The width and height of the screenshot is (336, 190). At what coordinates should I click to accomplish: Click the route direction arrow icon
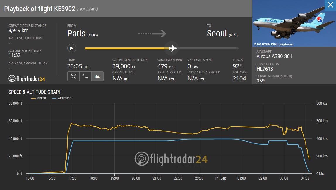click(x=152, y=34)
